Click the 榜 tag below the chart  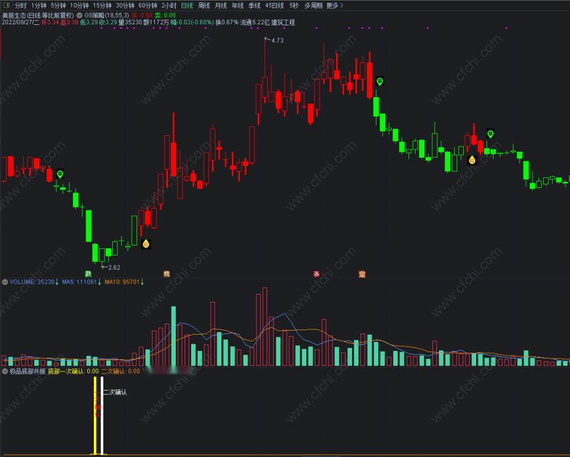click(x=166, y=274)
